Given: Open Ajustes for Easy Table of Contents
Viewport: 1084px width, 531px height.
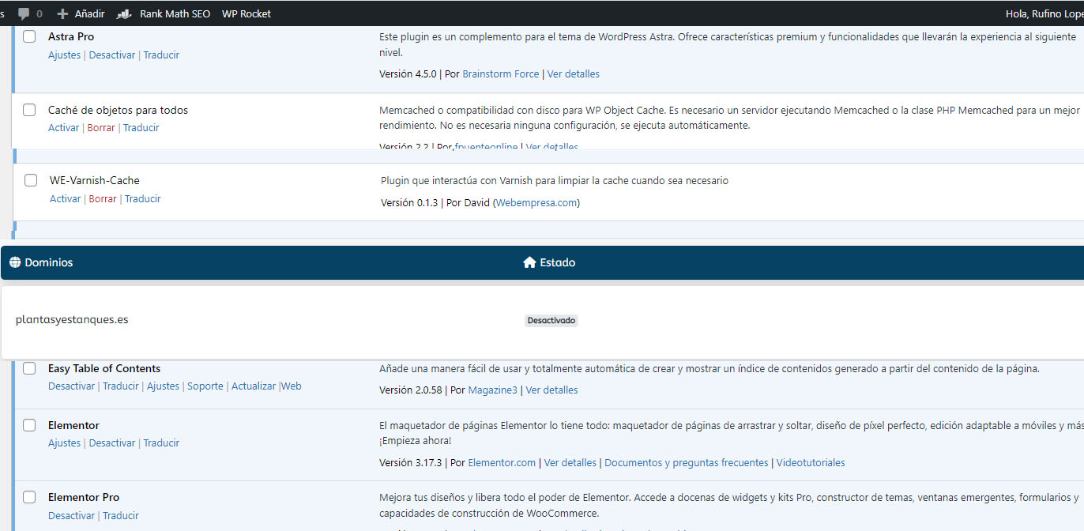Looking at the screenshot, I should tap(163, 386).
